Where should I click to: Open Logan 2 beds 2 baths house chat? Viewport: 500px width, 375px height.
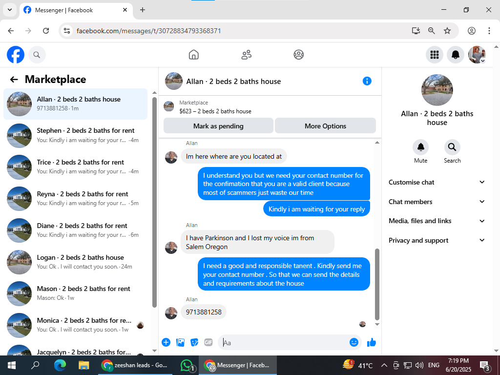pyautogui.click(x=76, y=262)
